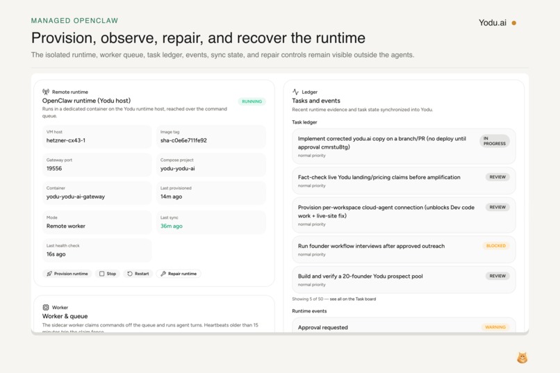Click the cat mascot icon

[522, 358]
